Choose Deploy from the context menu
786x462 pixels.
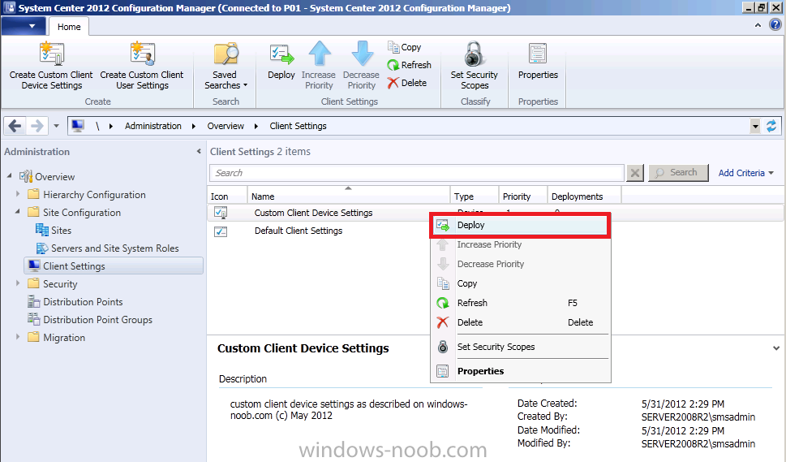pos(520,225)
